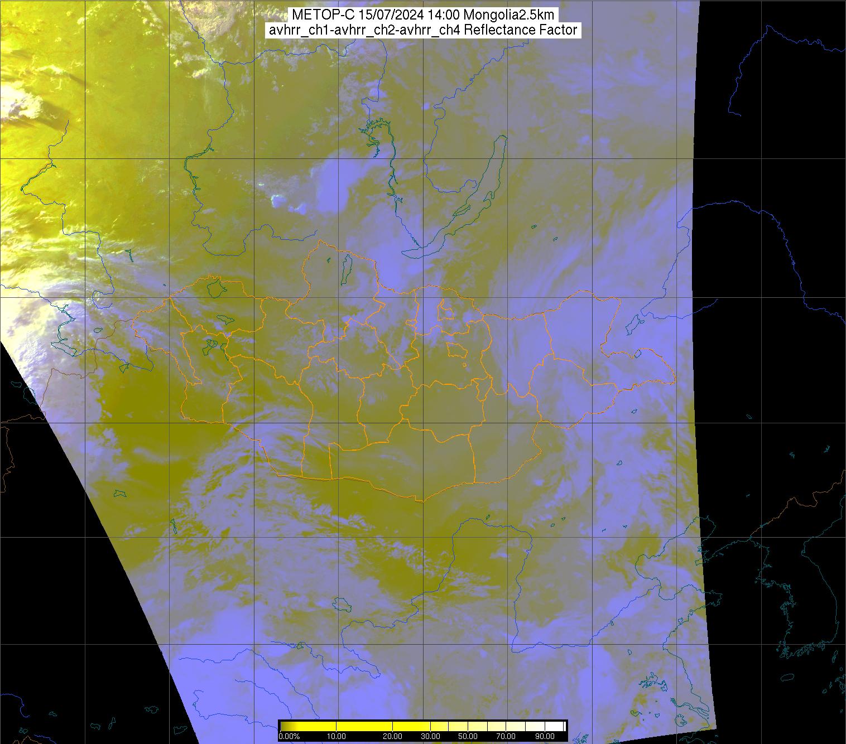The image size is (846, 744).
Task: Click the color bar segment between 10.00 and 20.00
Action: click(x=364, y=726)
